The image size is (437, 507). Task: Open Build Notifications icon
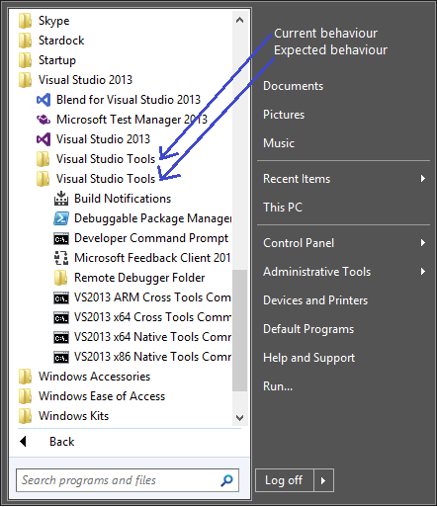tap(61, 199)
